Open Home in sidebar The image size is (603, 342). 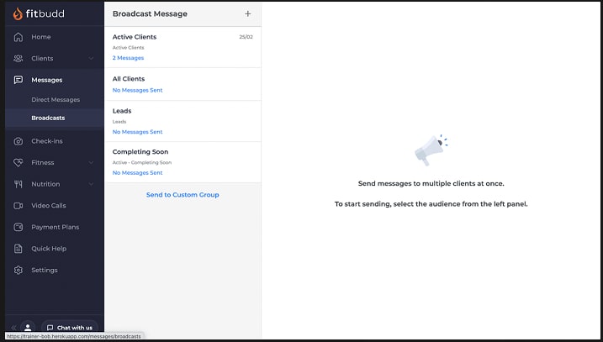(55, 37)
